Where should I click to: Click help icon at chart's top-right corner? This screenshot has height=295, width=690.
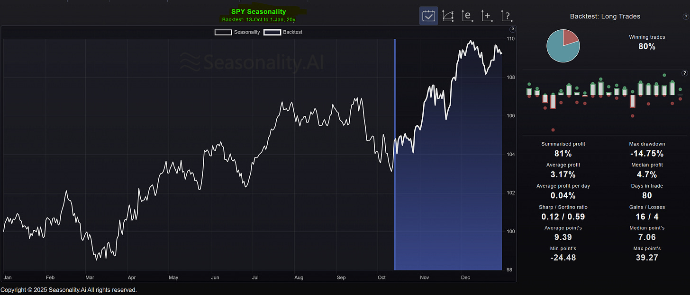[512, 30]
